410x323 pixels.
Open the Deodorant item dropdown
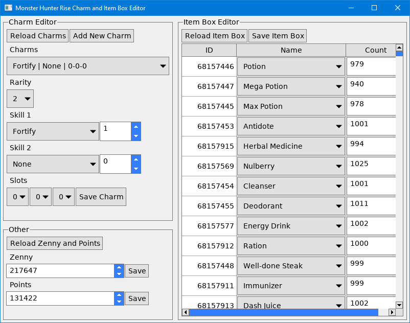[x=291, y=206]
